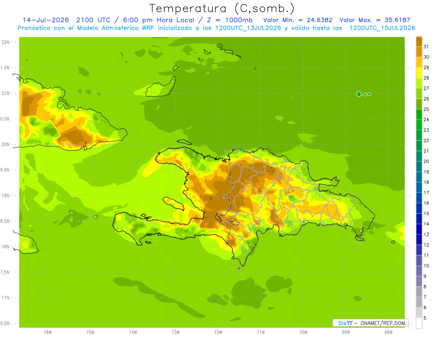Viewport: 436px width, 337px height.
Task: Click legend value "24"
Action: (x=427, y=120)
